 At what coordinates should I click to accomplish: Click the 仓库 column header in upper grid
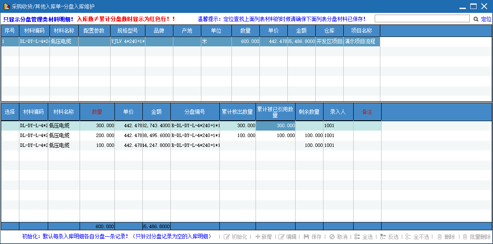point(329,31)
